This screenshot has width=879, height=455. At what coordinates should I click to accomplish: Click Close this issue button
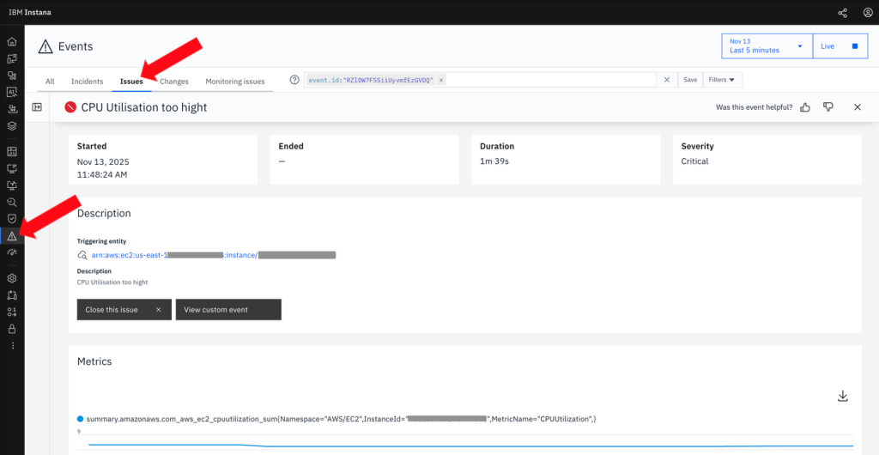click(124, 309)
